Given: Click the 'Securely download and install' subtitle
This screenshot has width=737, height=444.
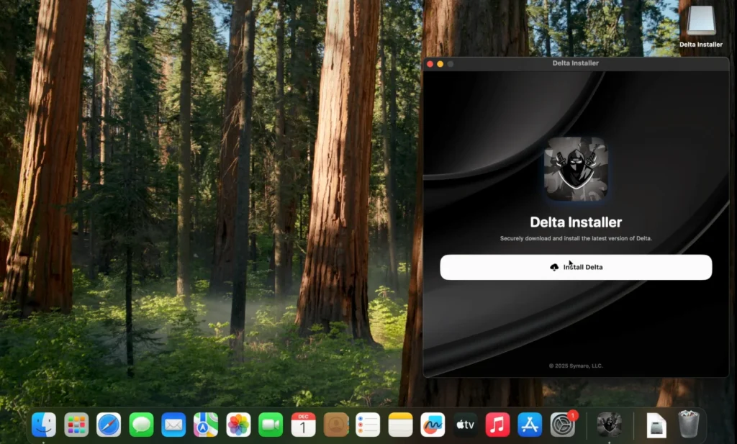Looking at the screenshot, I should [576, 239].
